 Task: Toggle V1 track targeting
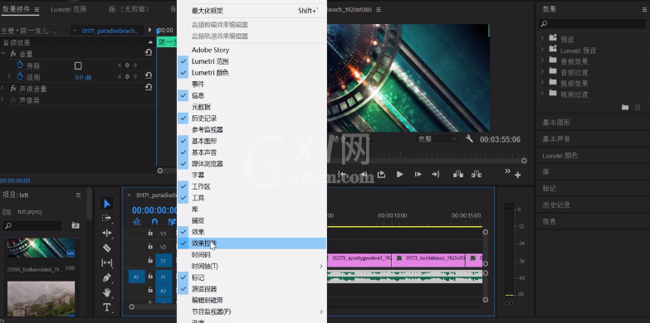(164, 261)
